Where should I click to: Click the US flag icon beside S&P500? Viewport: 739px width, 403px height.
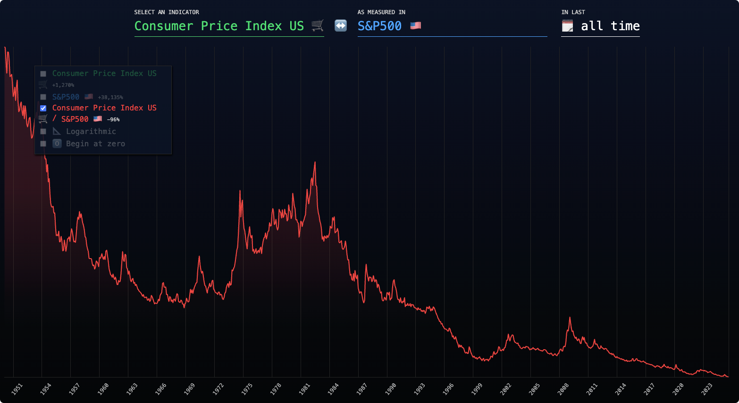click(x=415, y=25)
